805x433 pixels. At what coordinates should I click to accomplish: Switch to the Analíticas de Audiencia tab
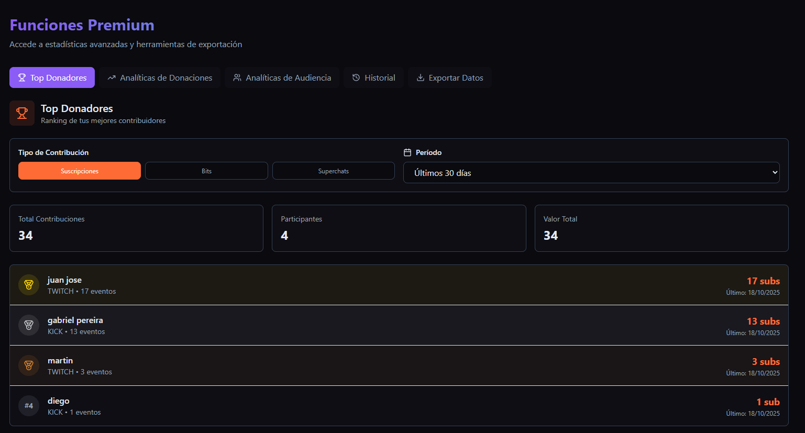282,77
